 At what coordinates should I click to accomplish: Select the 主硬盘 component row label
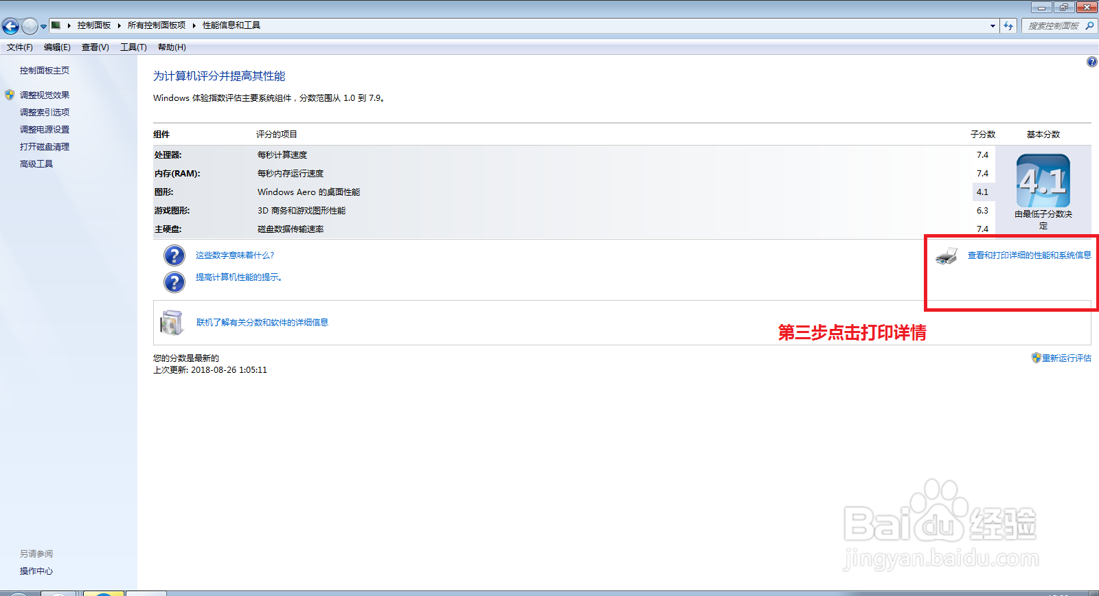pos(168,229)
